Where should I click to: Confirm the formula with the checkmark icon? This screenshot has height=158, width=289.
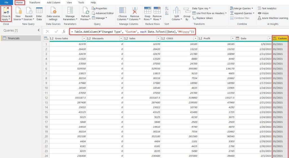pos(56,31)
